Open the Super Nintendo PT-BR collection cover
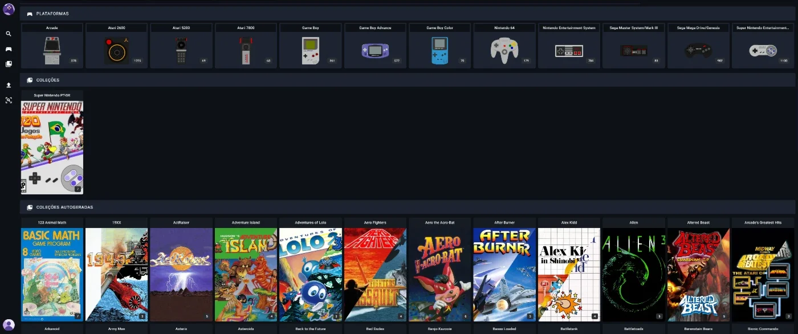 (52, 148)
